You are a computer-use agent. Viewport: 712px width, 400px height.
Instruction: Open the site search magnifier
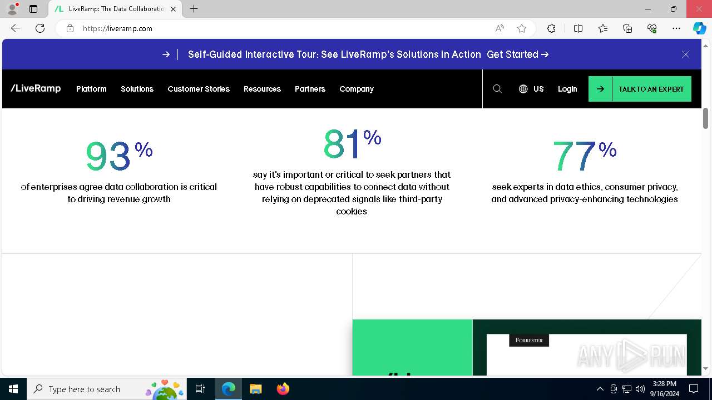497,89
